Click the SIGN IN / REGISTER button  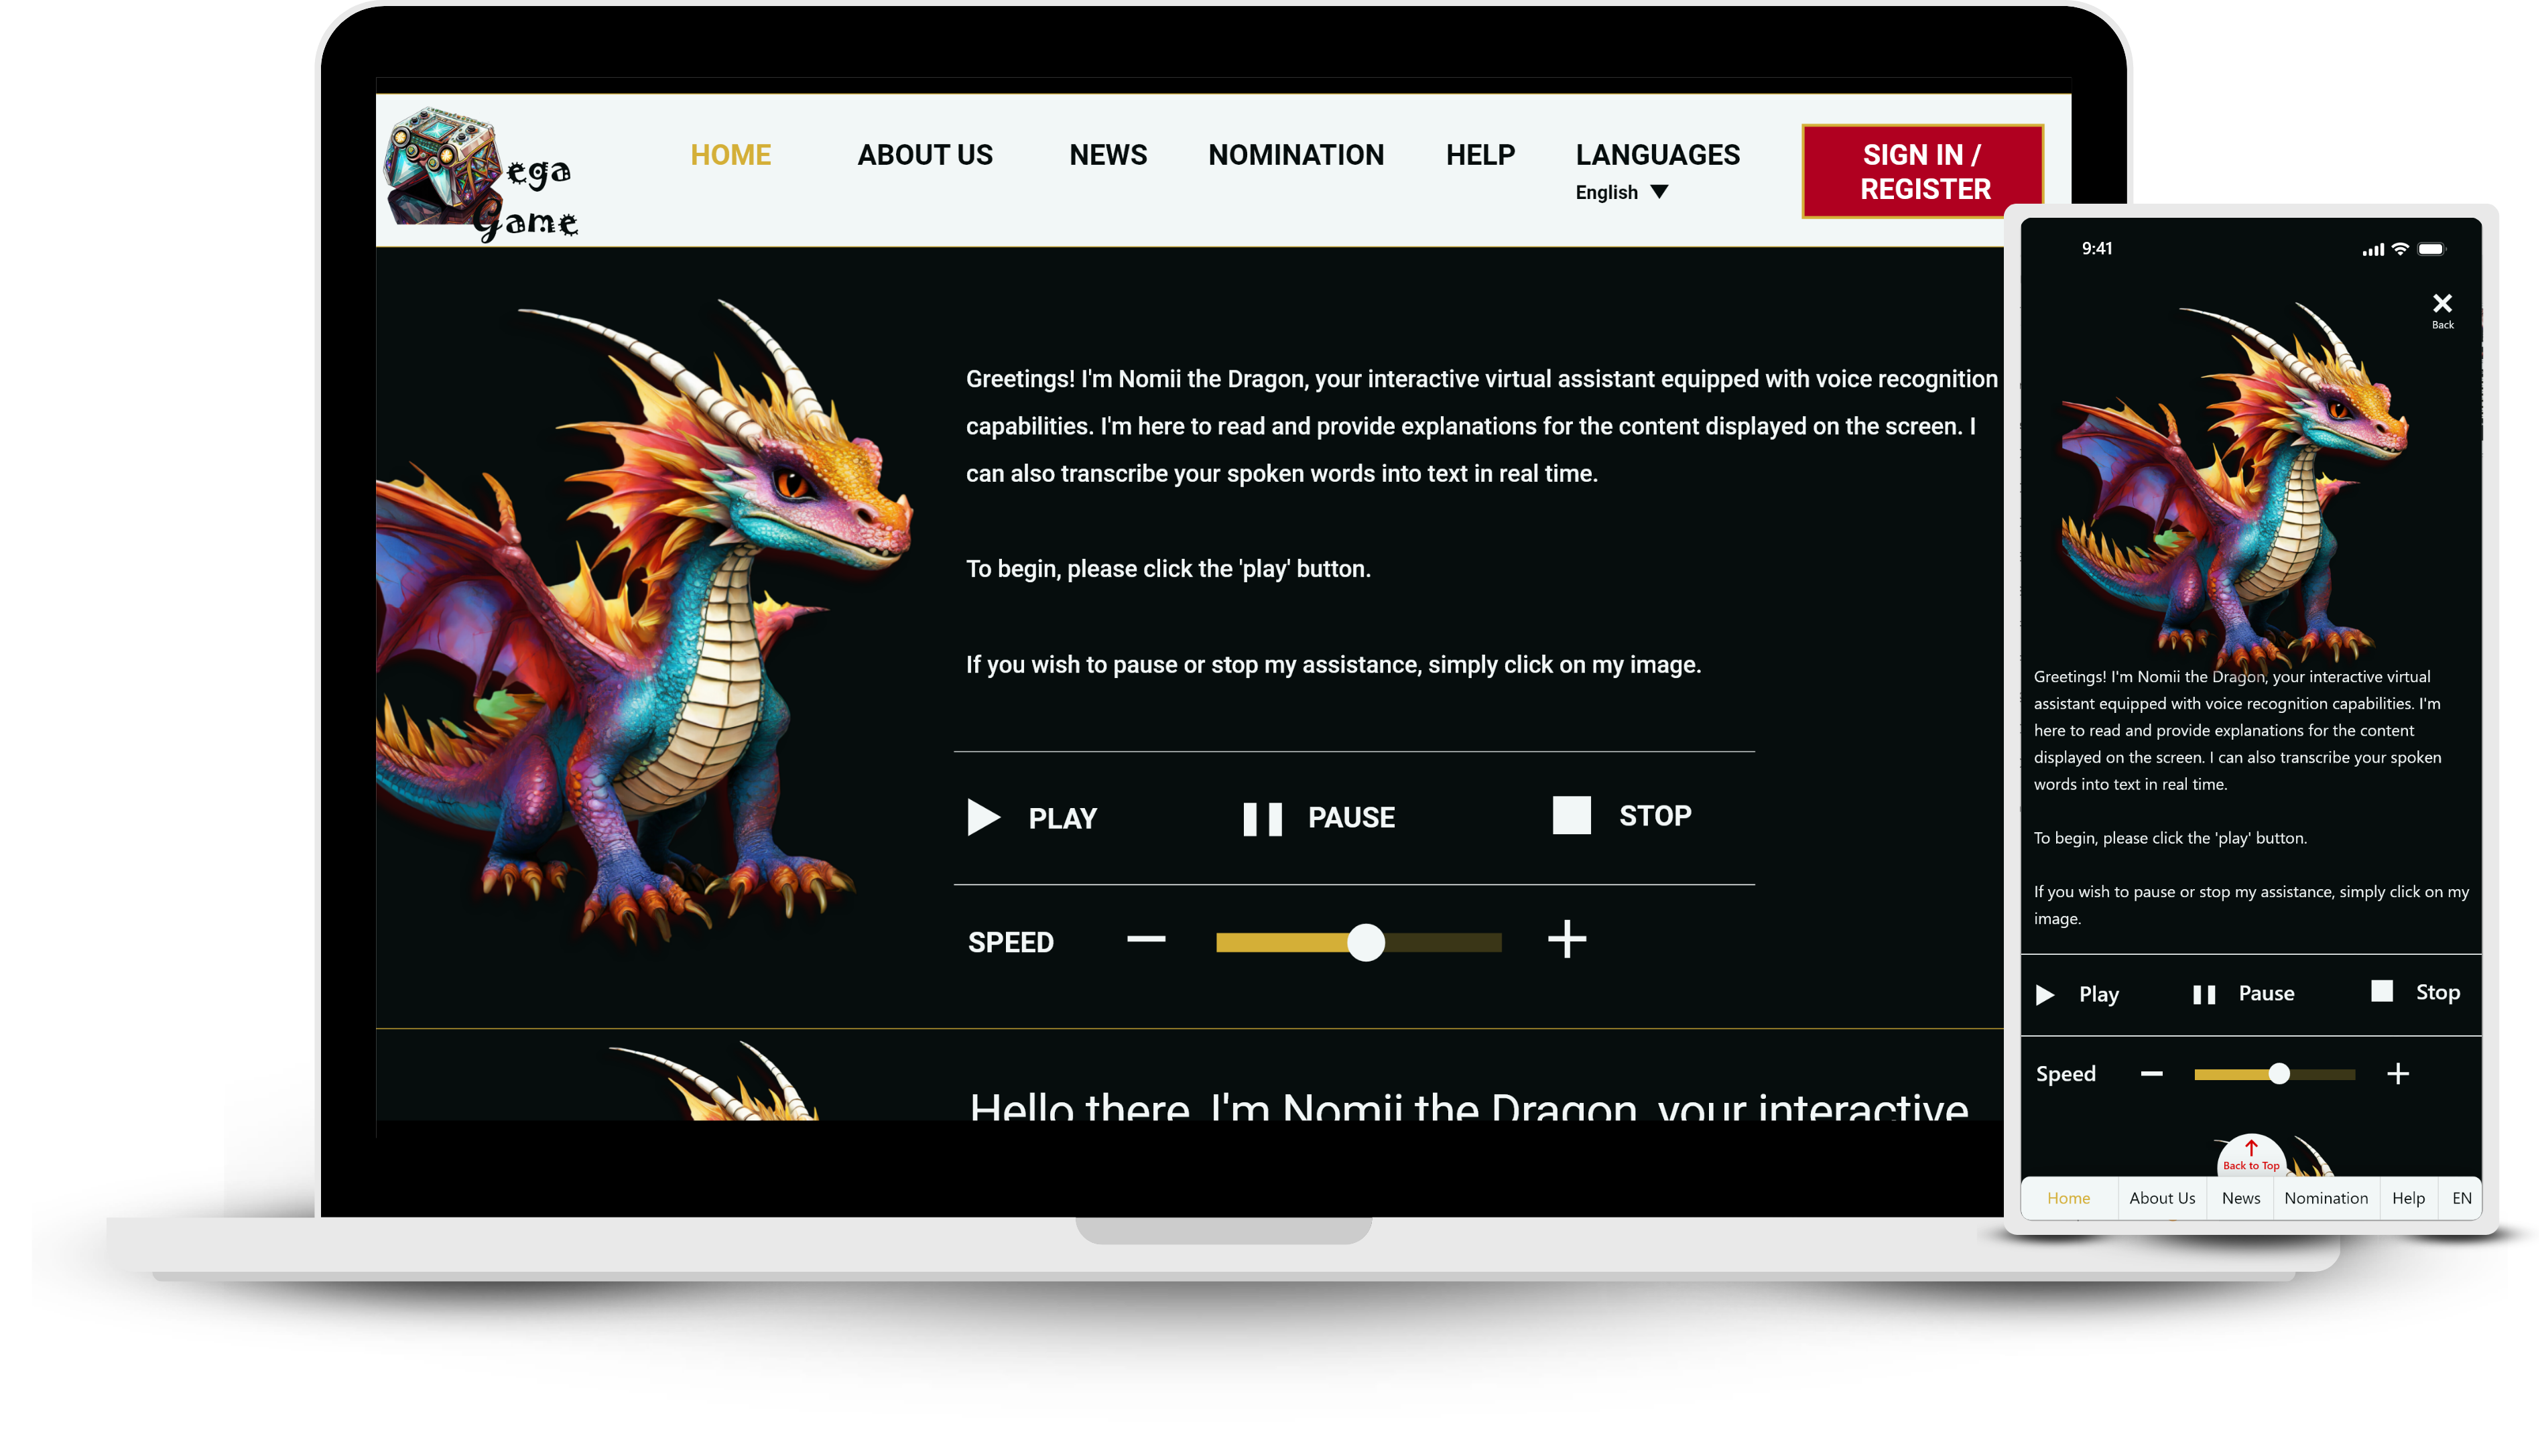(1922, 171)
